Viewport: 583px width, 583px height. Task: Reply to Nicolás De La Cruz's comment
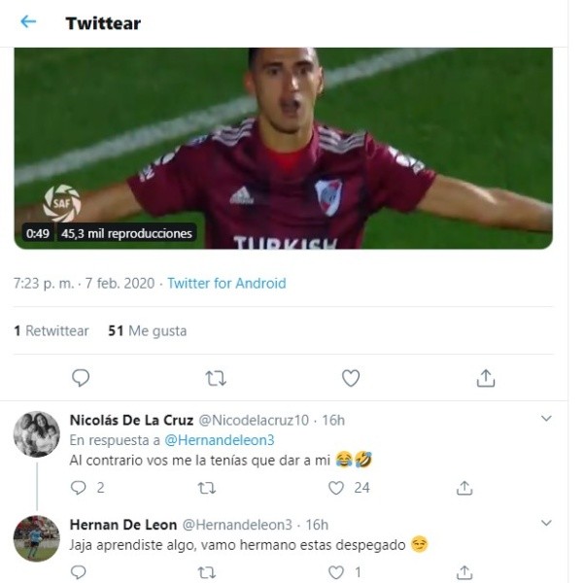[x=81, y=488]
